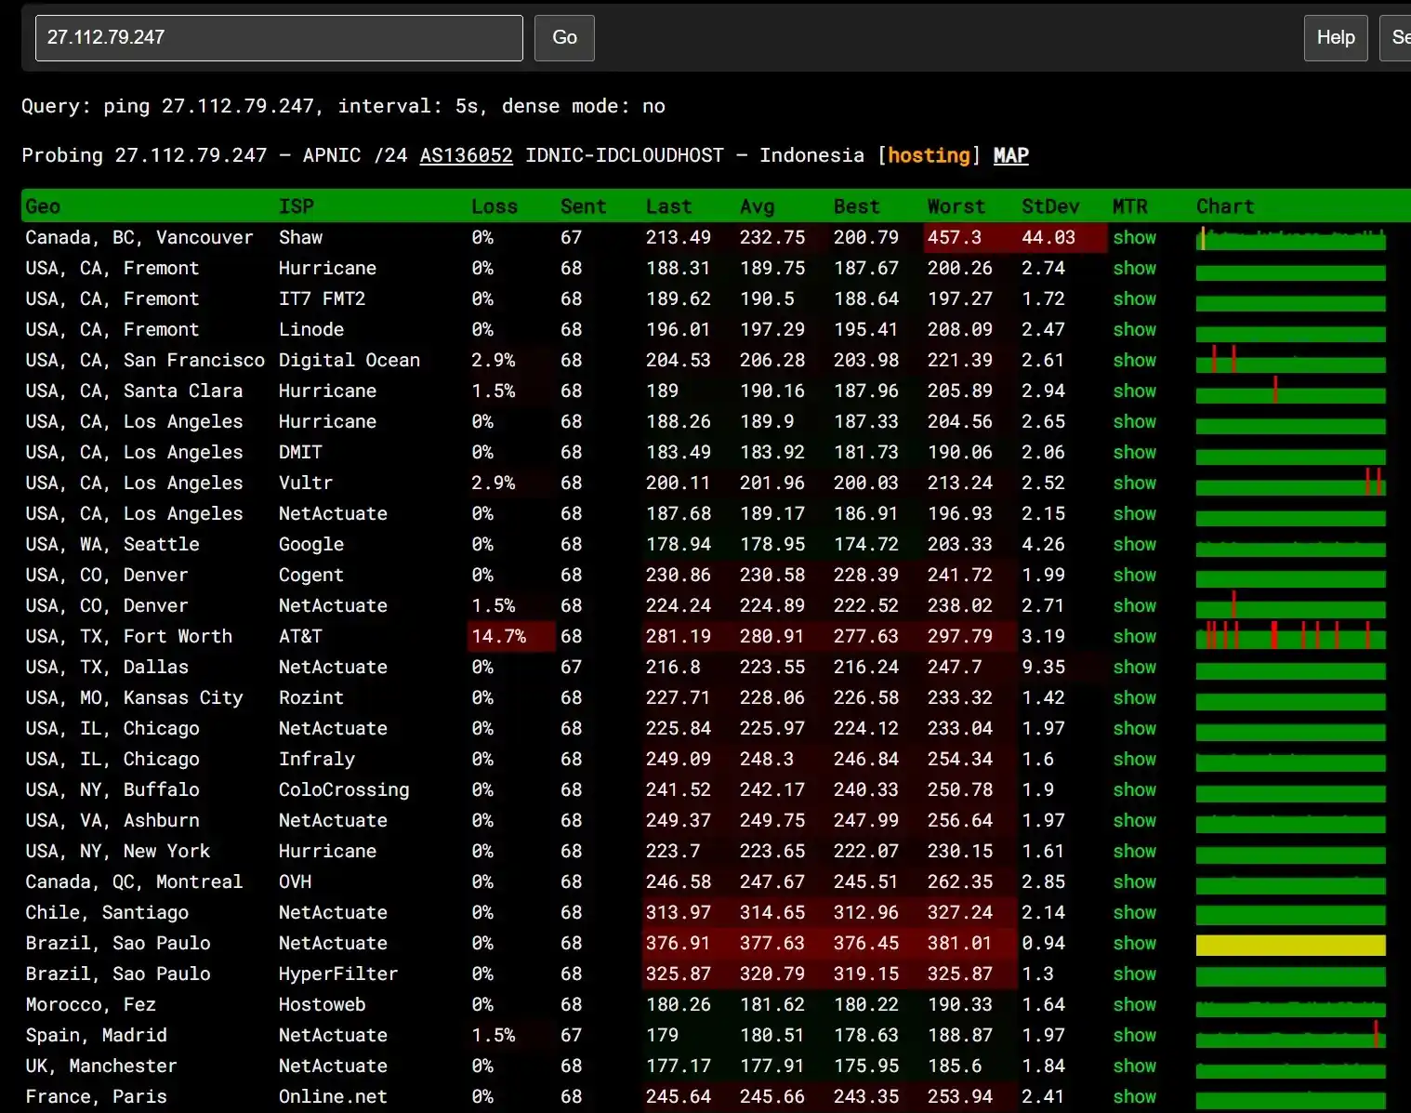Click "Spain, Madrid" text

(97, 1036)
